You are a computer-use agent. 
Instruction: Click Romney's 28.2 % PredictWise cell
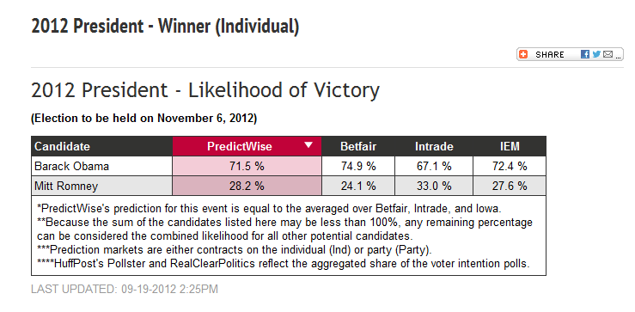point(247,186)
